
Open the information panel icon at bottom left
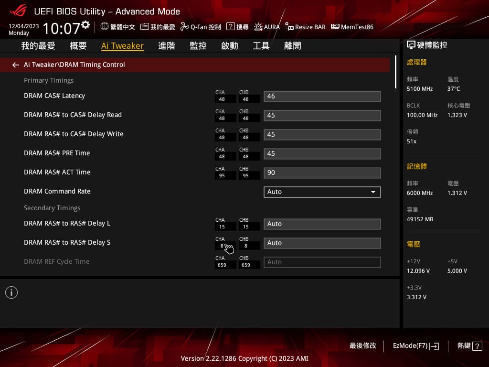point(11,292)
